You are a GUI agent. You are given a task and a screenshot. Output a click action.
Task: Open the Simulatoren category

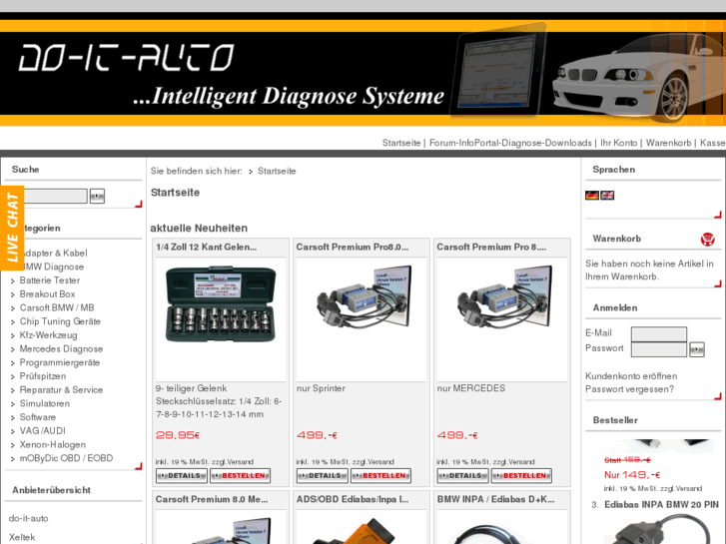[45, 403]
